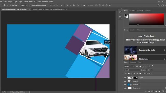
Task: Toggle layer filtering on/off switch
Action: [152, 66]
